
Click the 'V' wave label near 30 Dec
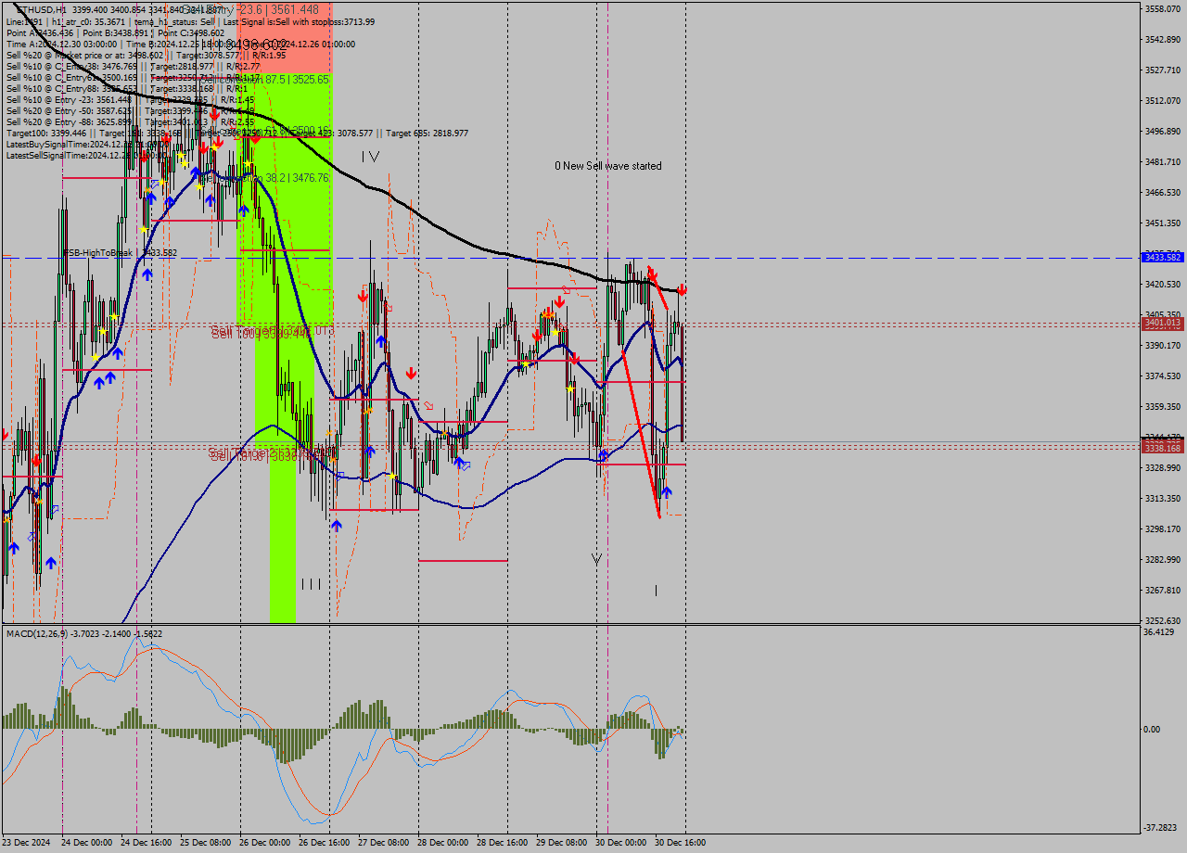click(596, 559)
